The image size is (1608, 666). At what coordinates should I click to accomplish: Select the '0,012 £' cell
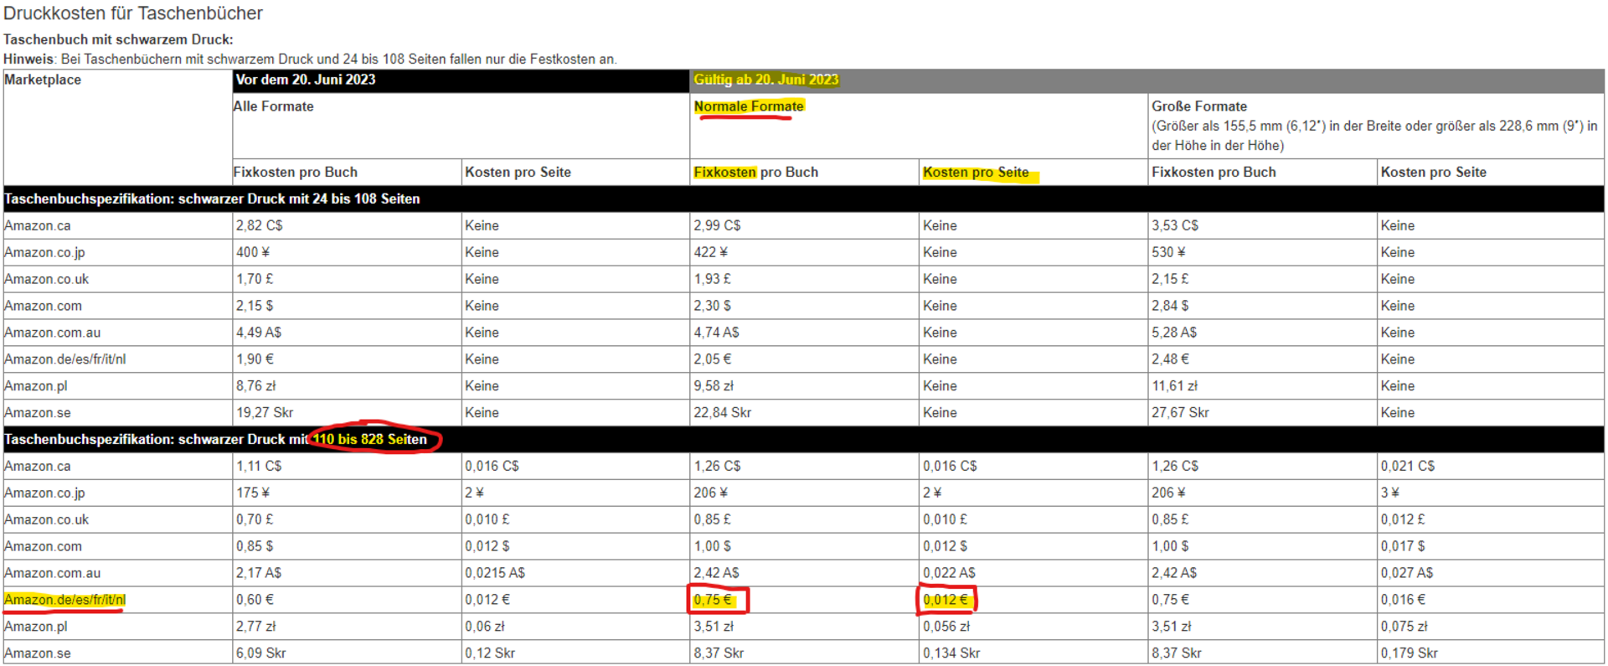point(1492,519)
